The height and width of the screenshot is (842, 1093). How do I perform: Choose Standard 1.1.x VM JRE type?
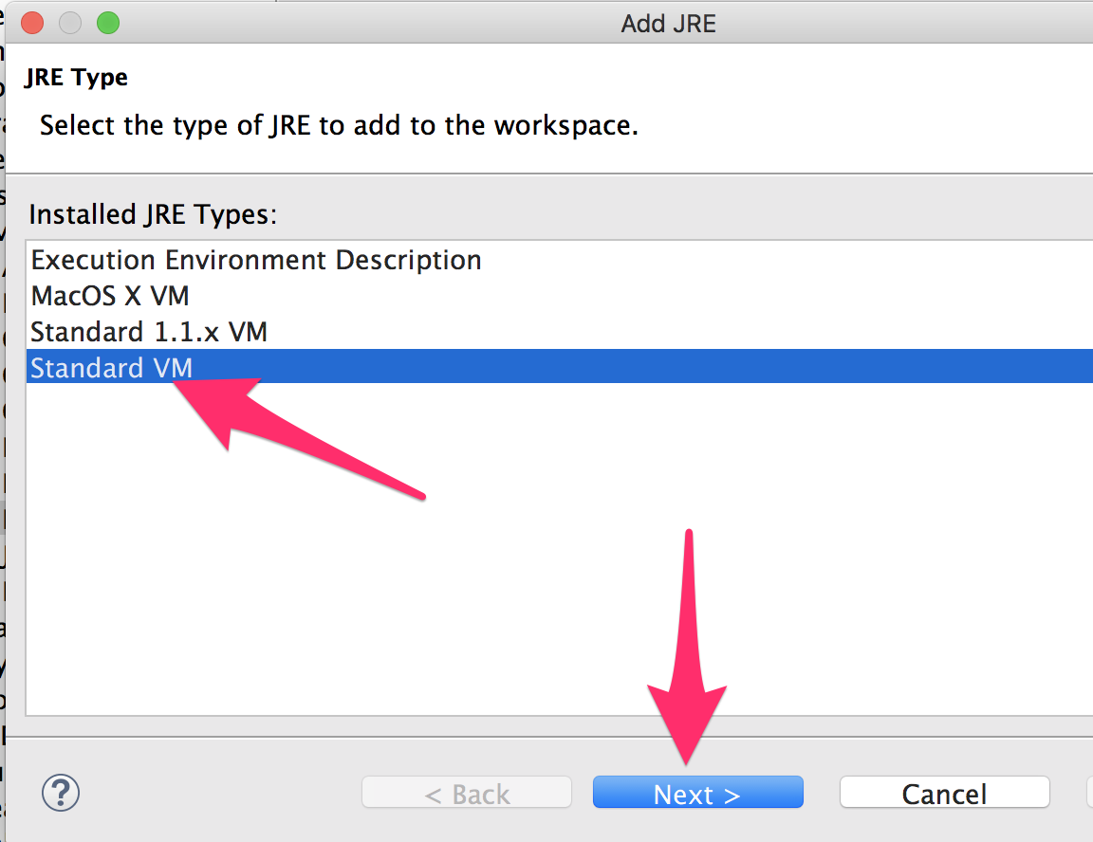tap(149, 332)
